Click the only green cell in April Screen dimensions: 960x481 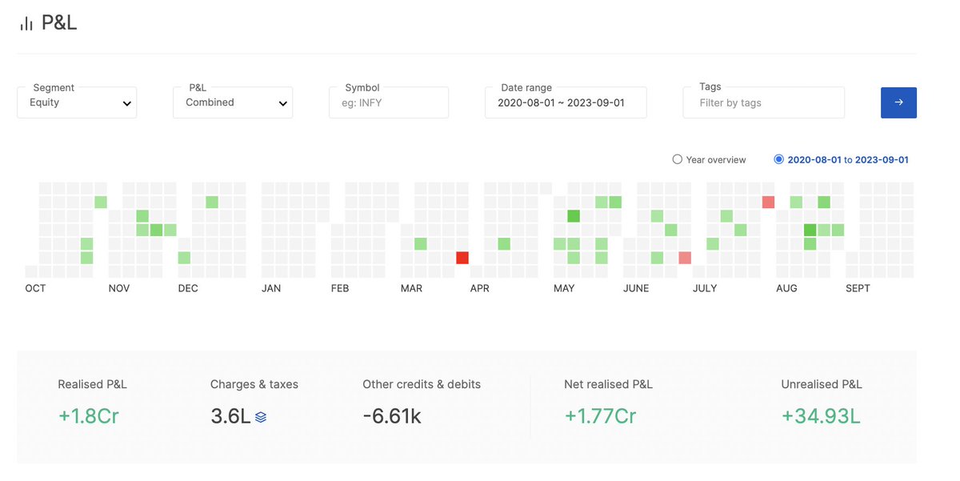[x=504, y=244]
